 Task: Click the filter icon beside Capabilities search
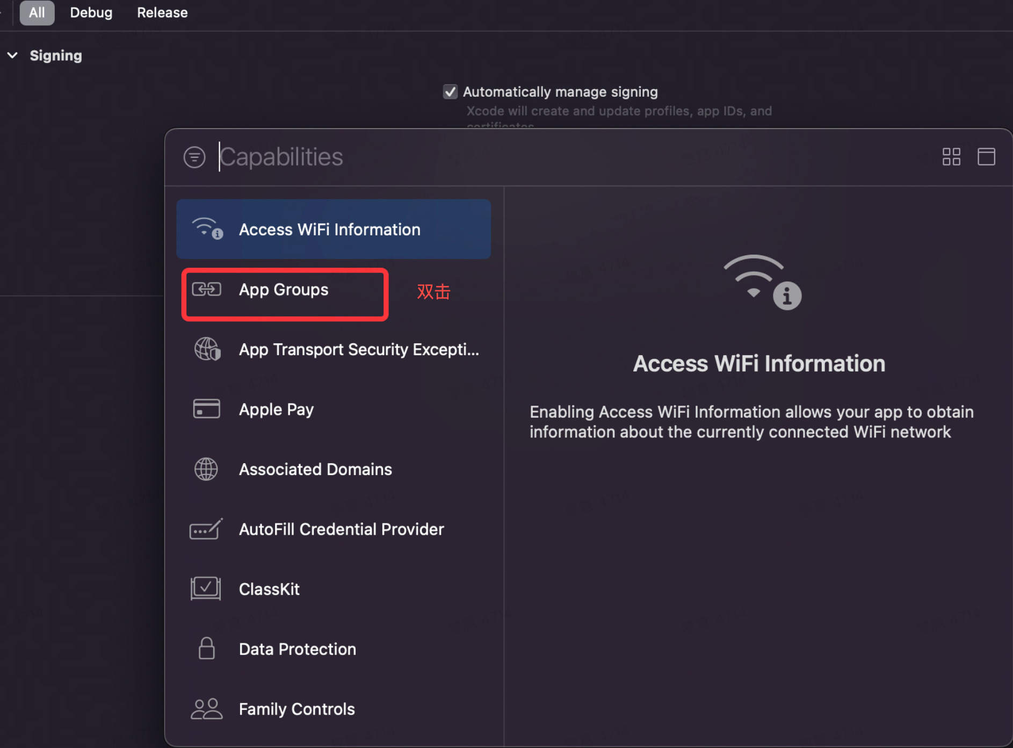point(194,157)
